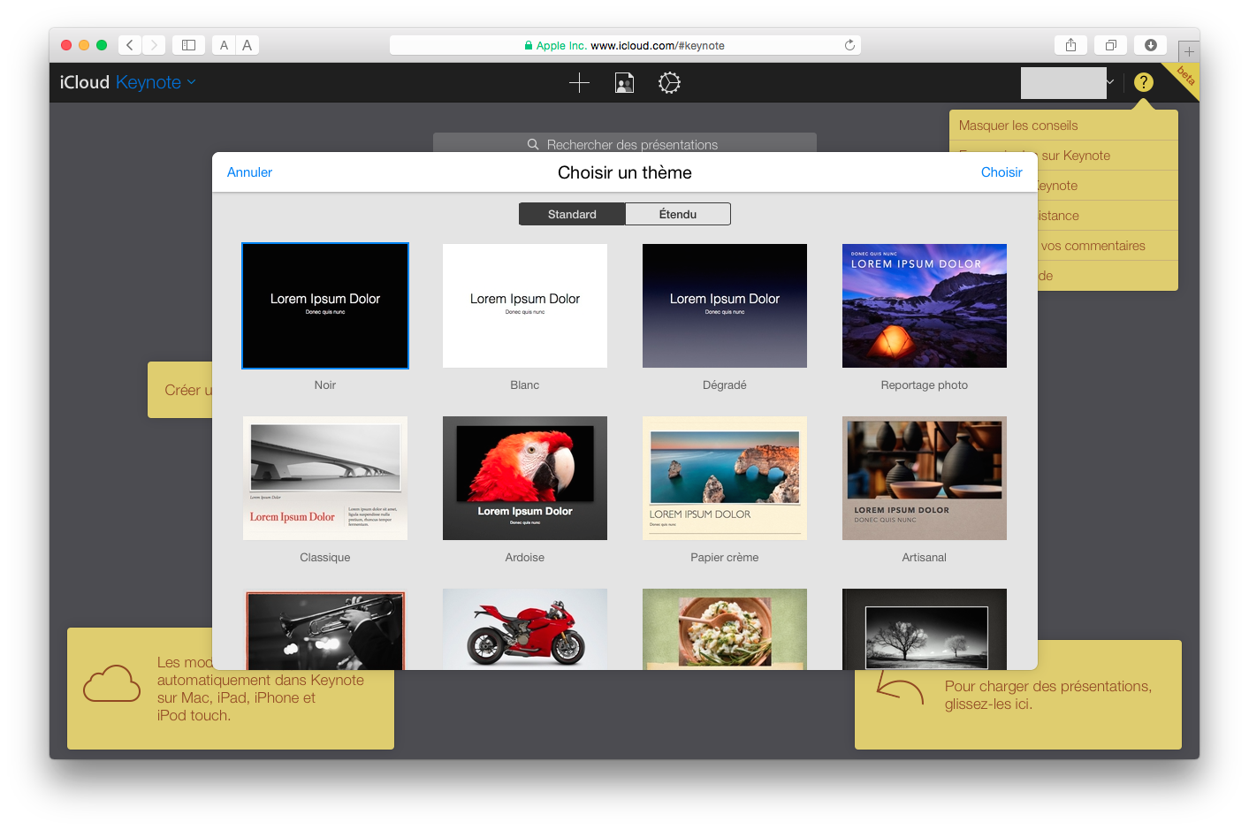The image size is (1249, 830).
Task: Click the Safari address bar
Action: 625,45
